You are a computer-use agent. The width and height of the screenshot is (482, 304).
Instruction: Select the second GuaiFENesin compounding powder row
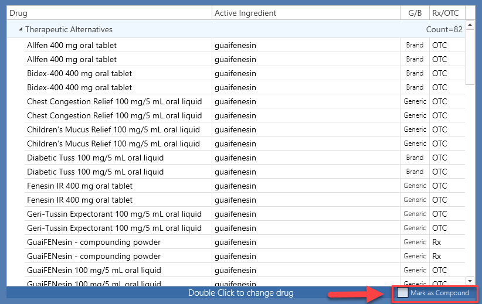coord(245,256)
